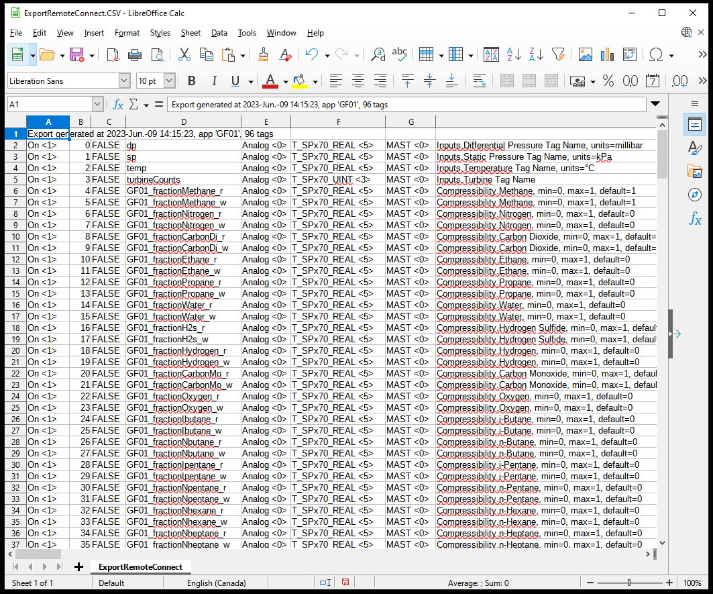Select the ExportRemoteConnect sheet tab

[140, 567]
